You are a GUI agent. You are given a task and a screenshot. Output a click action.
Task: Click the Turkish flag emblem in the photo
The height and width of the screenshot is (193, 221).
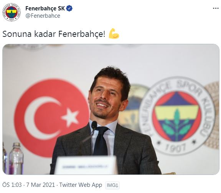click(x=52, y=118)
